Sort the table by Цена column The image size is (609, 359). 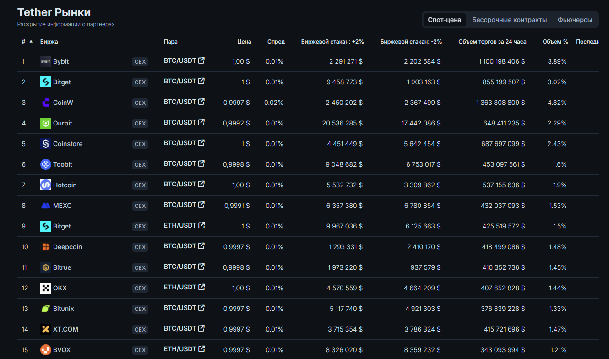(x=245, y=42)
